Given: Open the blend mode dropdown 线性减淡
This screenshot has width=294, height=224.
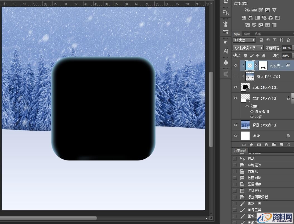Looking at the screenshot, I should pos(248,48).
